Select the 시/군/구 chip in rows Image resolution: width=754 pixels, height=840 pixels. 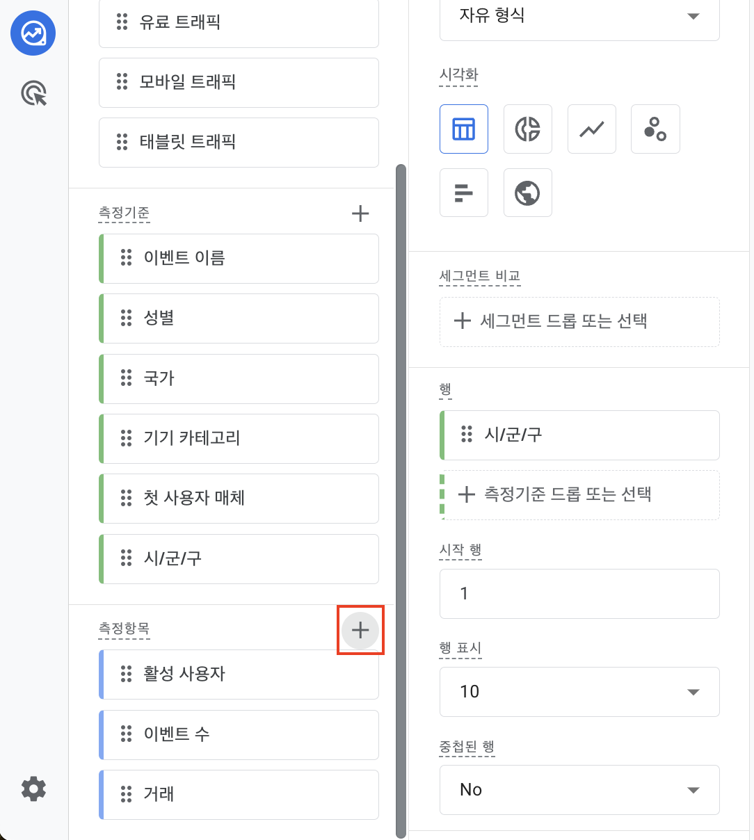(x=579, y=435)
